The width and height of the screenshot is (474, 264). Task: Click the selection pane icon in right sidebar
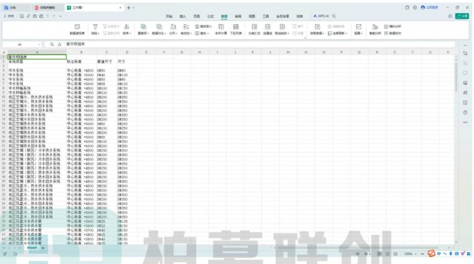click(465, 53)
